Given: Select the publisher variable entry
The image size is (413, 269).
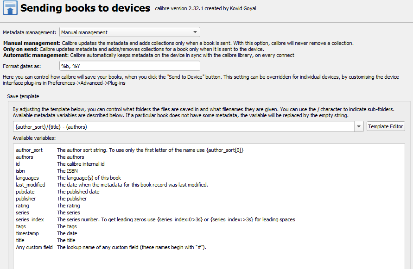Looking at the screenshot, I should [26, 199].
